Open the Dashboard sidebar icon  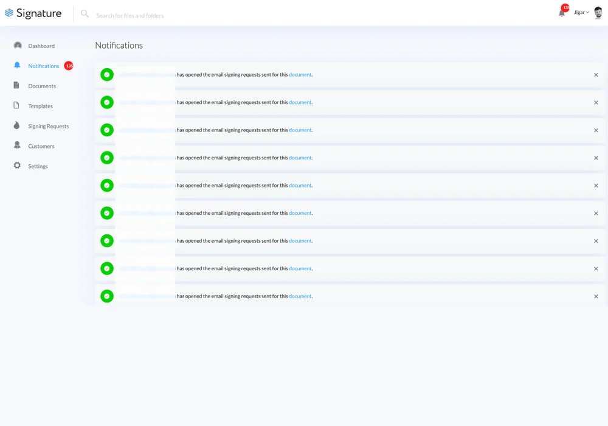pyautogui.click(x=17, y=46)
